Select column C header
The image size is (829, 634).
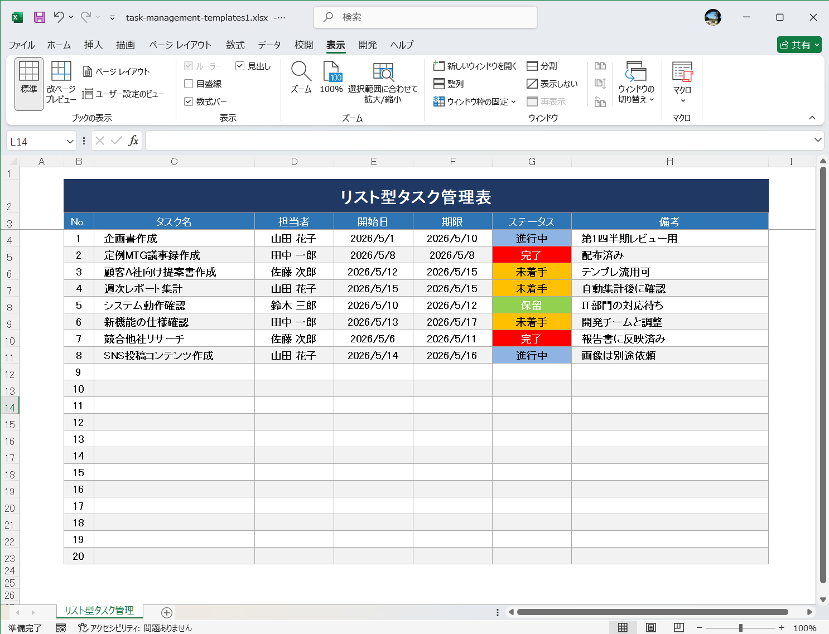click(x=174, y=162)
